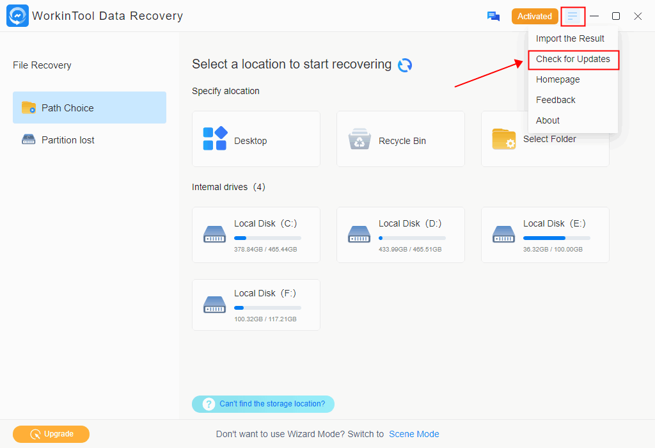Switch to Path Choice in sidebar
The image size is (655, 448).
[x=90, y=108]
